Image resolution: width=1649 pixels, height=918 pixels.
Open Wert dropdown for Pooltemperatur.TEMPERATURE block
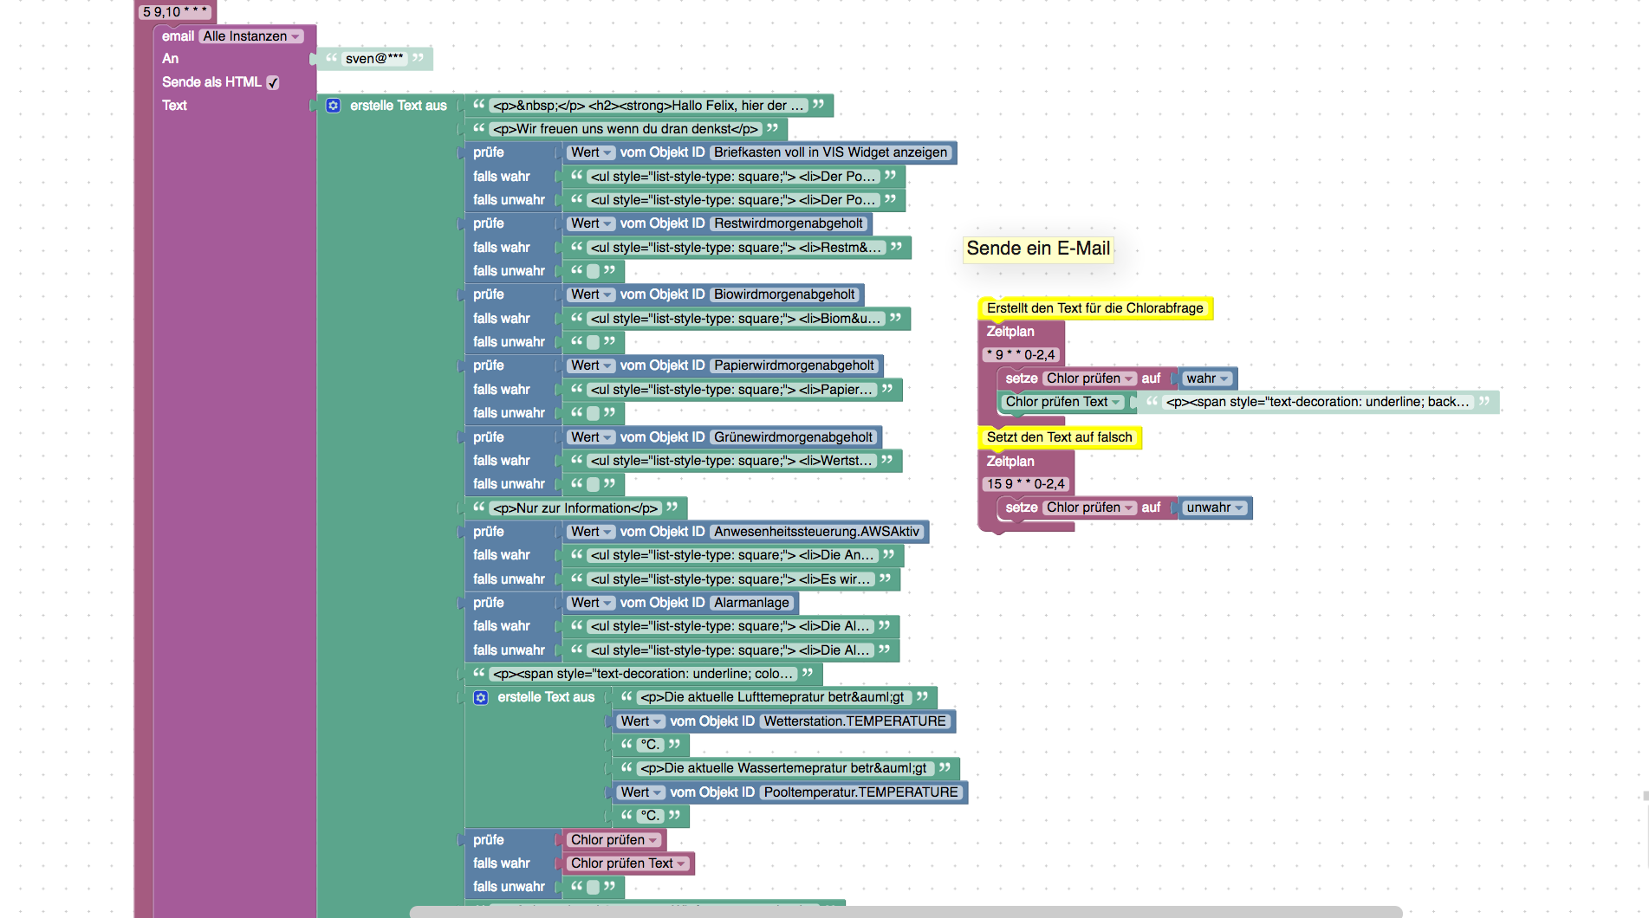pos(641,792)
